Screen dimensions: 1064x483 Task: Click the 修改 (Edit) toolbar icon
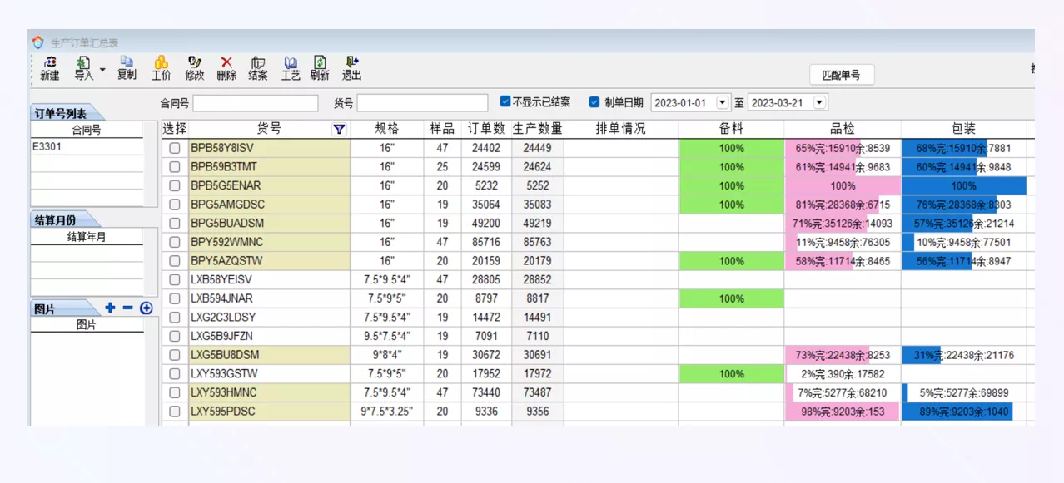tap(195, 68)
